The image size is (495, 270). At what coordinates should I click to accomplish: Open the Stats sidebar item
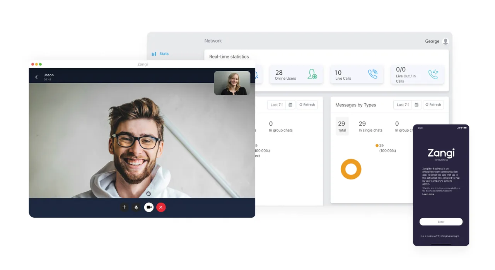coord(160,54)
